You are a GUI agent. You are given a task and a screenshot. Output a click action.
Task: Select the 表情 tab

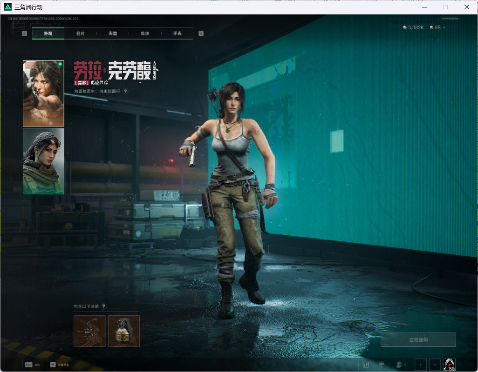(x=112, y=33)
